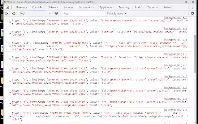Switch to the Security tab

pyautogui.click(x=153, y=7)
